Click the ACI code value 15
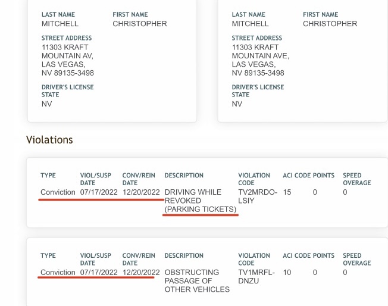This screenshot has width=388, height=306. [287, 192]
